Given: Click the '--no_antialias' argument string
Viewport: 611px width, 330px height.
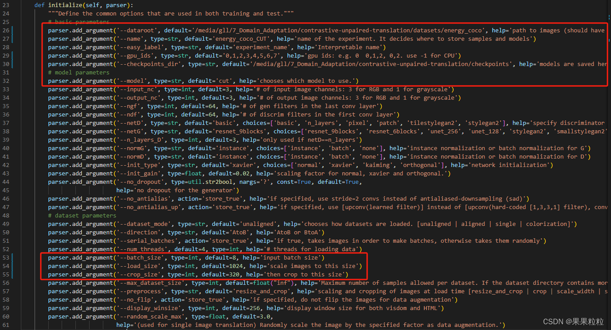Looking at the screenshot, I should [x=144, y=199].
